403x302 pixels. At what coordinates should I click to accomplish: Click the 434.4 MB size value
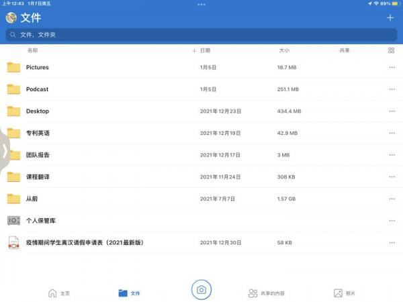coord(289,111)
